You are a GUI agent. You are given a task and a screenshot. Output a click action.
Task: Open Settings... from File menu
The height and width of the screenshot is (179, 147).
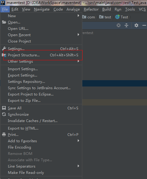(41, 49)
